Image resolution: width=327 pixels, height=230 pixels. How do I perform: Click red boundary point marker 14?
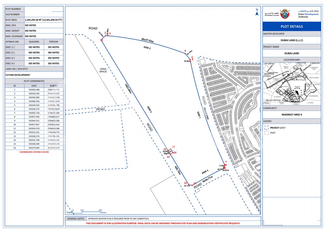pyautogui.click(x=173, y=153)
